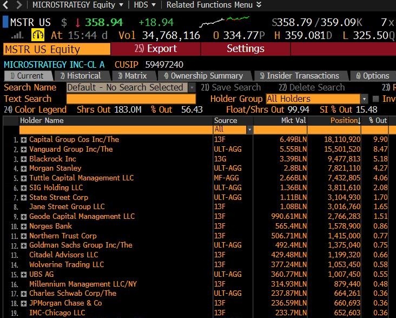396x318 pixels.
Task: Click volume value 34,768,116
Action: pyautogui.click(x=171, y=35)
